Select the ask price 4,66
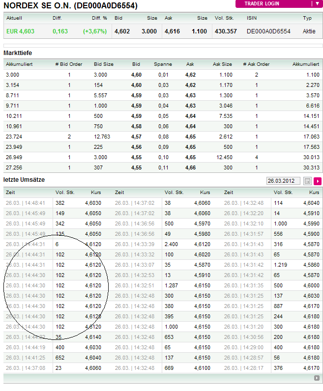Viewport: 323px width, 391px height. [x=190, y=168]
